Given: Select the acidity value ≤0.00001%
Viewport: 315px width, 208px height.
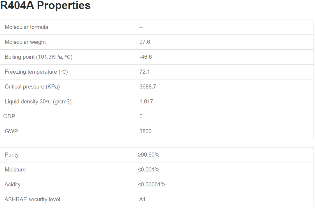Looking at the screenshot, I should (152, 185).
